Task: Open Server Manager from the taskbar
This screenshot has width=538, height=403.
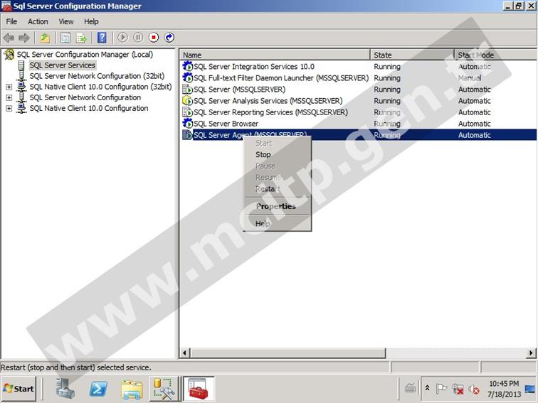Action: pos(65,389)
